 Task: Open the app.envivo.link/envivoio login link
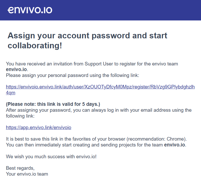(38, 128)
